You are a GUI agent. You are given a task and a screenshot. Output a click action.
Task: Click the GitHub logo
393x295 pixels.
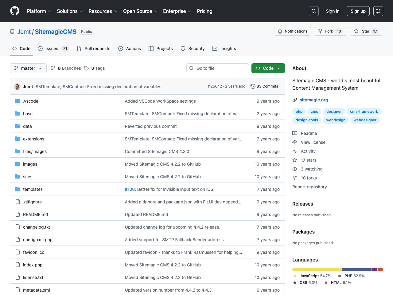[x=14, y=11]
